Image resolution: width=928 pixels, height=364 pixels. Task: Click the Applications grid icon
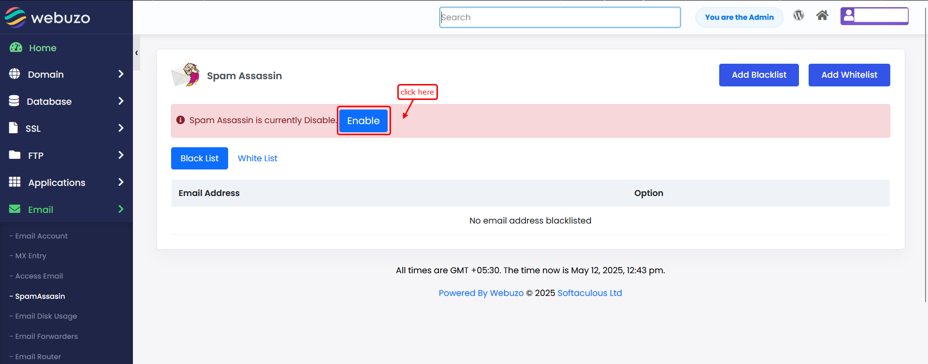click(15, 182)
